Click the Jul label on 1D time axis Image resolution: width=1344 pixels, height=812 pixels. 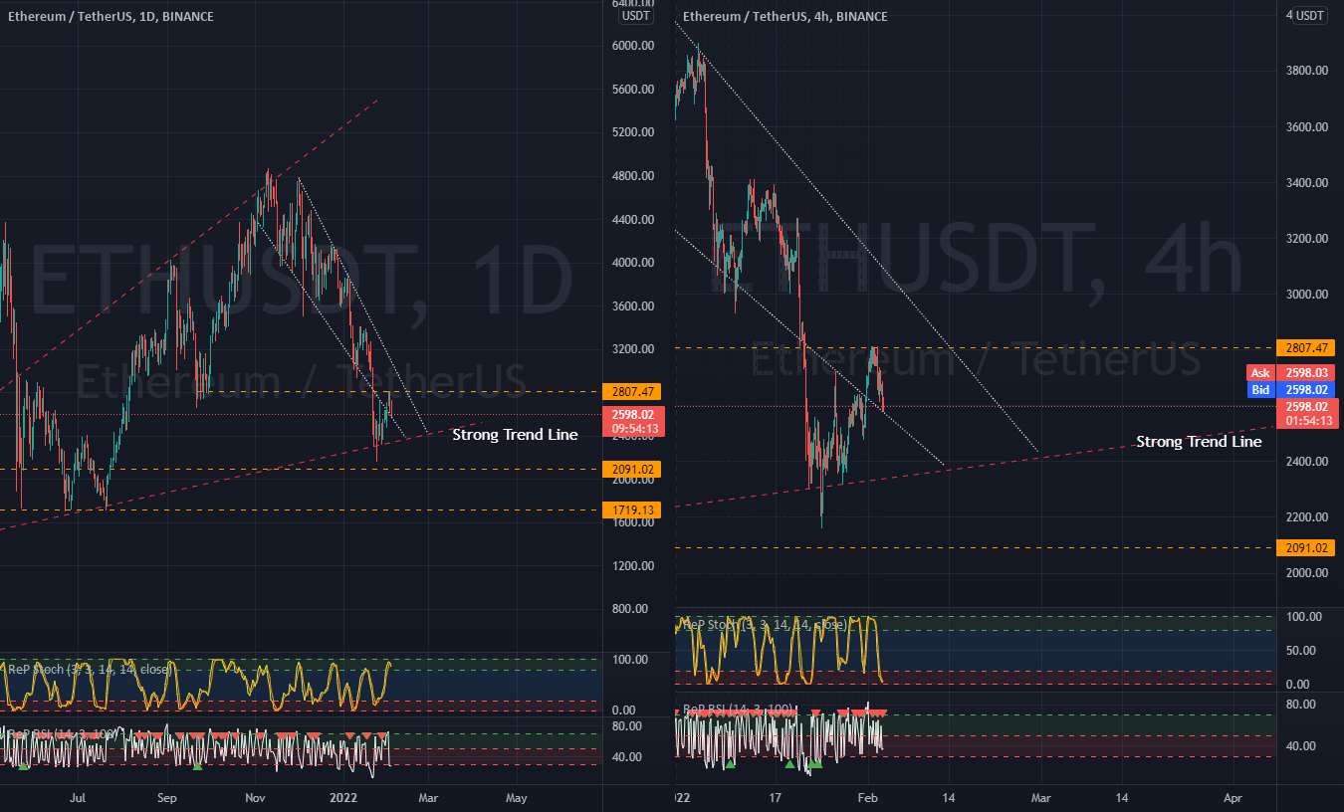pyautogui.click(x=79, y=798)
